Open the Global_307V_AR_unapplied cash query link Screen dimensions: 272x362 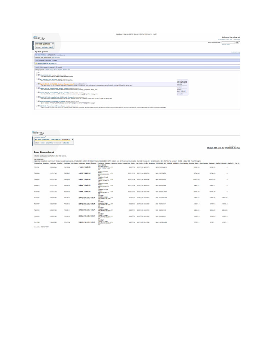(x=57, y=97)
